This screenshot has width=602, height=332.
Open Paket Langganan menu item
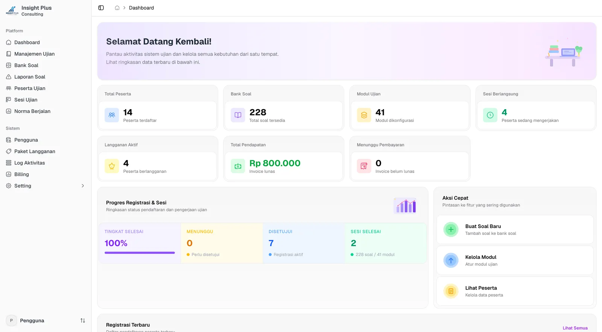pos(46,151)
